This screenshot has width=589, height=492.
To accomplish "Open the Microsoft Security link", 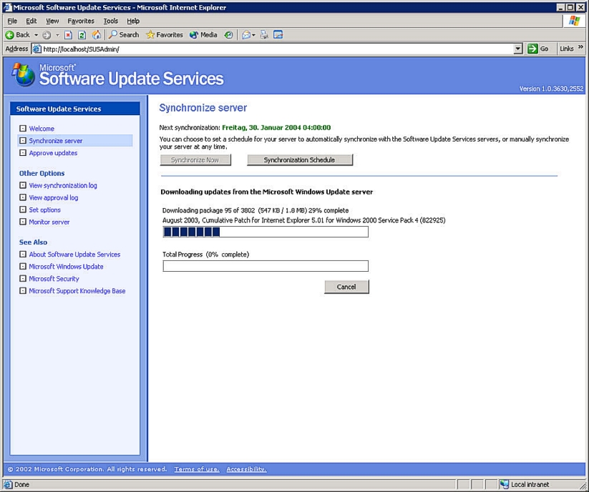I will click(x=54, y=278).
